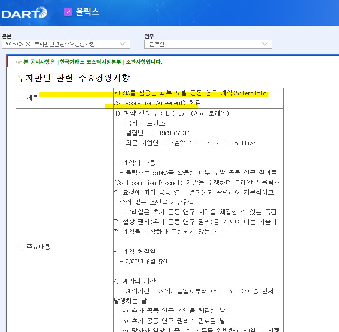Click the chevron arrow of the 본문 dropdown
This screenshot has height=332, width=339.
point(123,44)
